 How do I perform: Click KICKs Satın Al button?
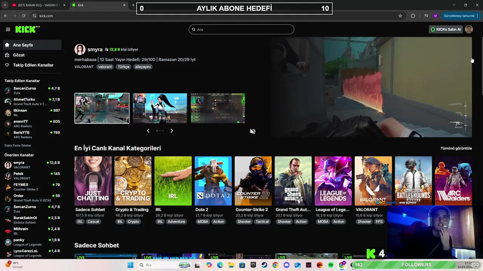coord(446,29)
